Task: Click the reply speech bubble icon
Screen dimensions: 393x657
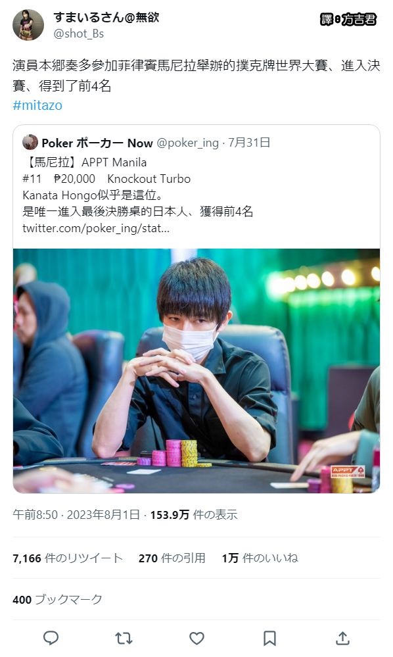Action: pos(51,638)
